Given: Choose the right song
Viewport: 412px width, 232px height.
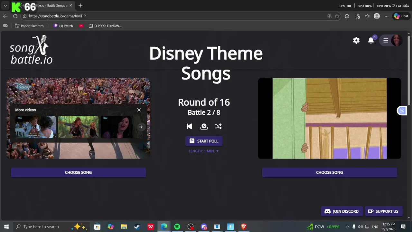Looking at the screenshot, I should coord(329,172).
